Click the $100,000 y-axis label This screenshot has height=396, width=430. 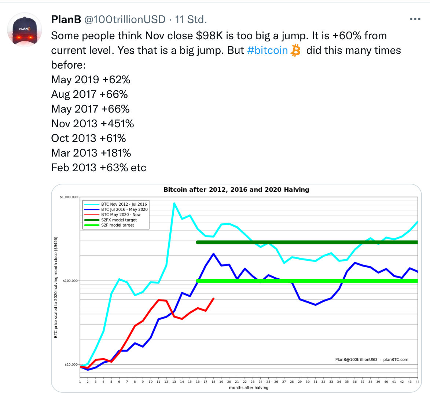coord(70,281)
